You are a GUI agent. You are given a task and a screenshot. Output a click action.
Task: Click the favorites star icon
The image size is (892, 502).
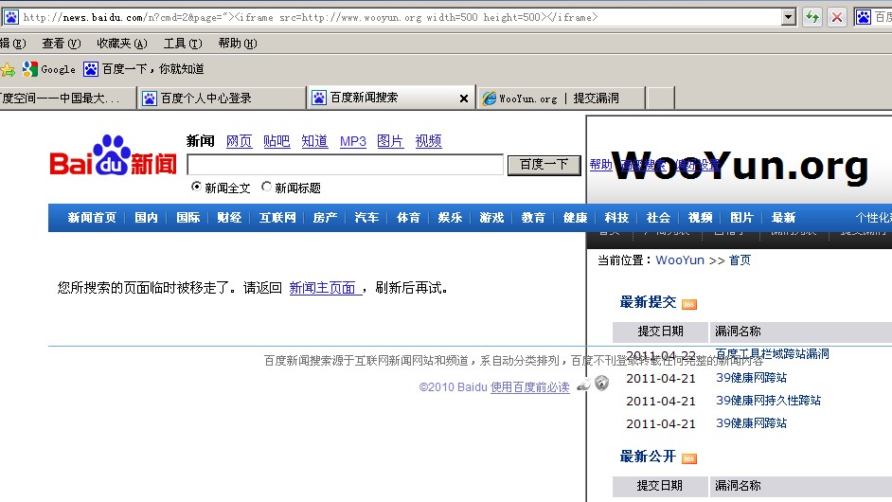(8, 69)
